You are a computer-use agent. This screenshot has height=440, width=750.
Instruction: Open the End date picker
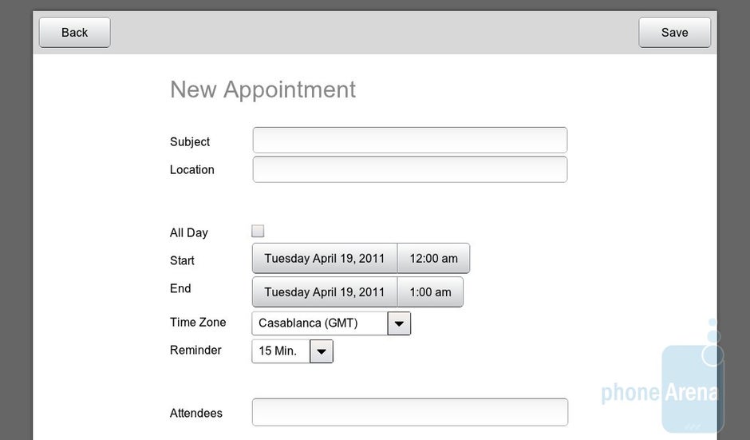coord(325,292)
